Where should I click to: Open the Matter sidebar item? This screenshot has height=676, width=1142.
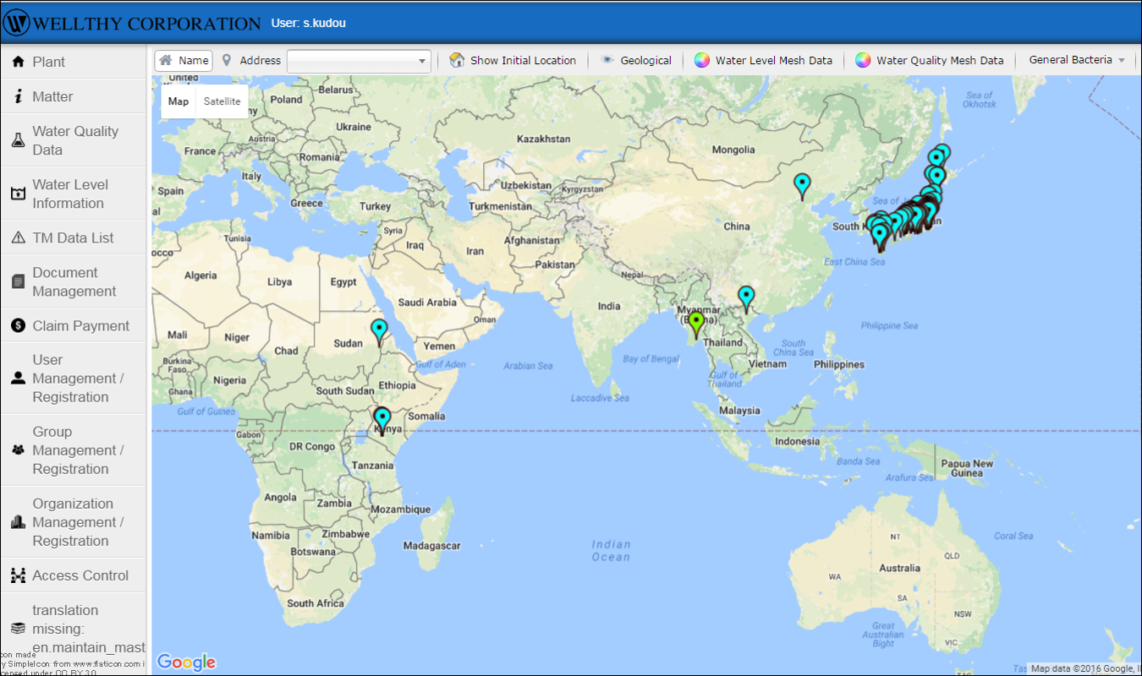[74, 96]
